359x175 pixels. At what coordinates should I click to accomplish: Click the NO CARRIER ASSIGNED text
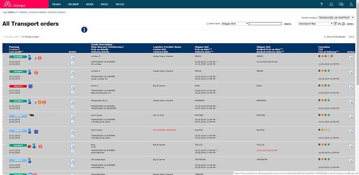164,130
